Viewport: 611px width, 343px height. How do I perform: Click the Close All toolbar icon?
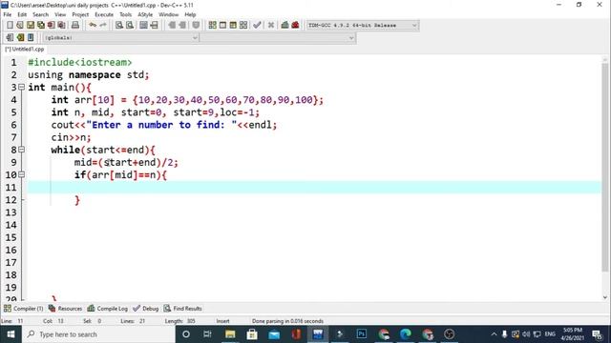[x=61, y=26]
